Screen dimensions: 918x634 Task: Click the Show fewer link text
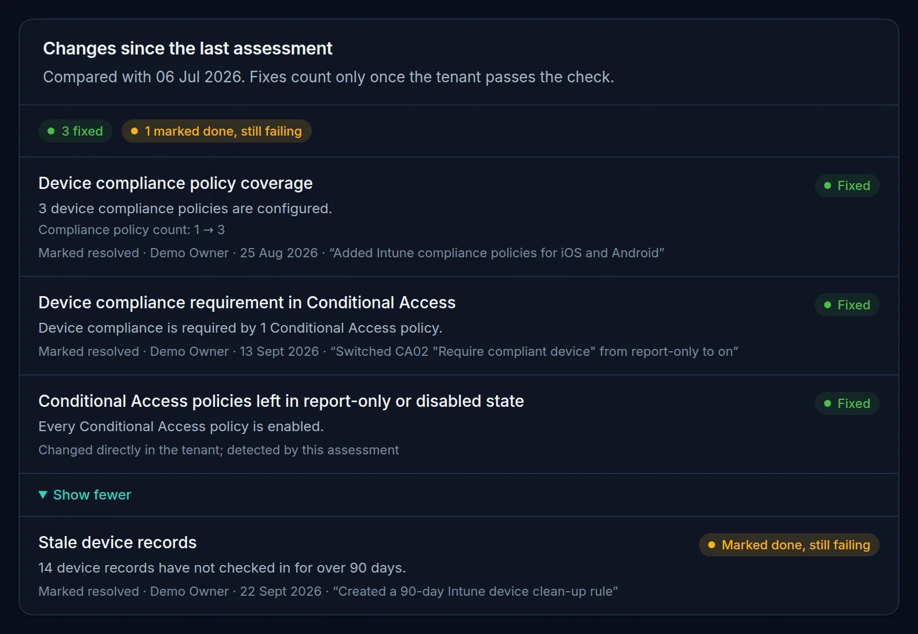[x=92, y=495]
